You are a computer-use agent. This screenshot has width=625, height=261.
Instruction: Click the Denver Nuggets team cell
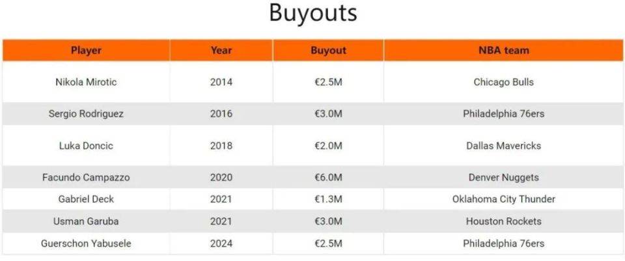click(x=503, y=177)
